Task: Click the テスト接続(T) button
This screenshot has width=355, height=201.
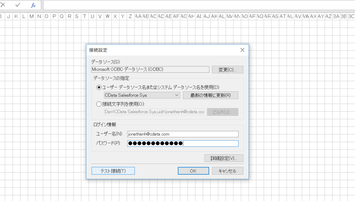Action: [x=113, y=171]
